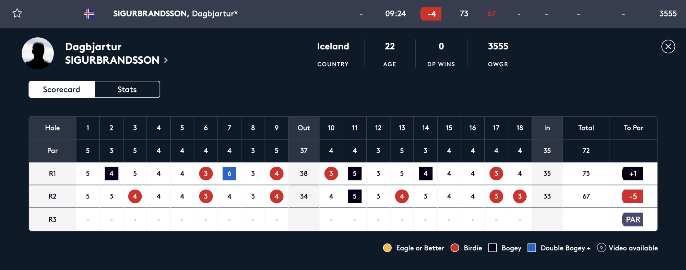Click the yellow Eagle or Better legend circle
Viewport: 686px width, 270px height.
coord(387,248)
